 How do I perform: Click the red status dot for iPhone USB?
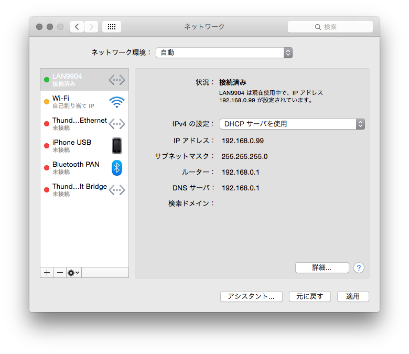point(47,146)
